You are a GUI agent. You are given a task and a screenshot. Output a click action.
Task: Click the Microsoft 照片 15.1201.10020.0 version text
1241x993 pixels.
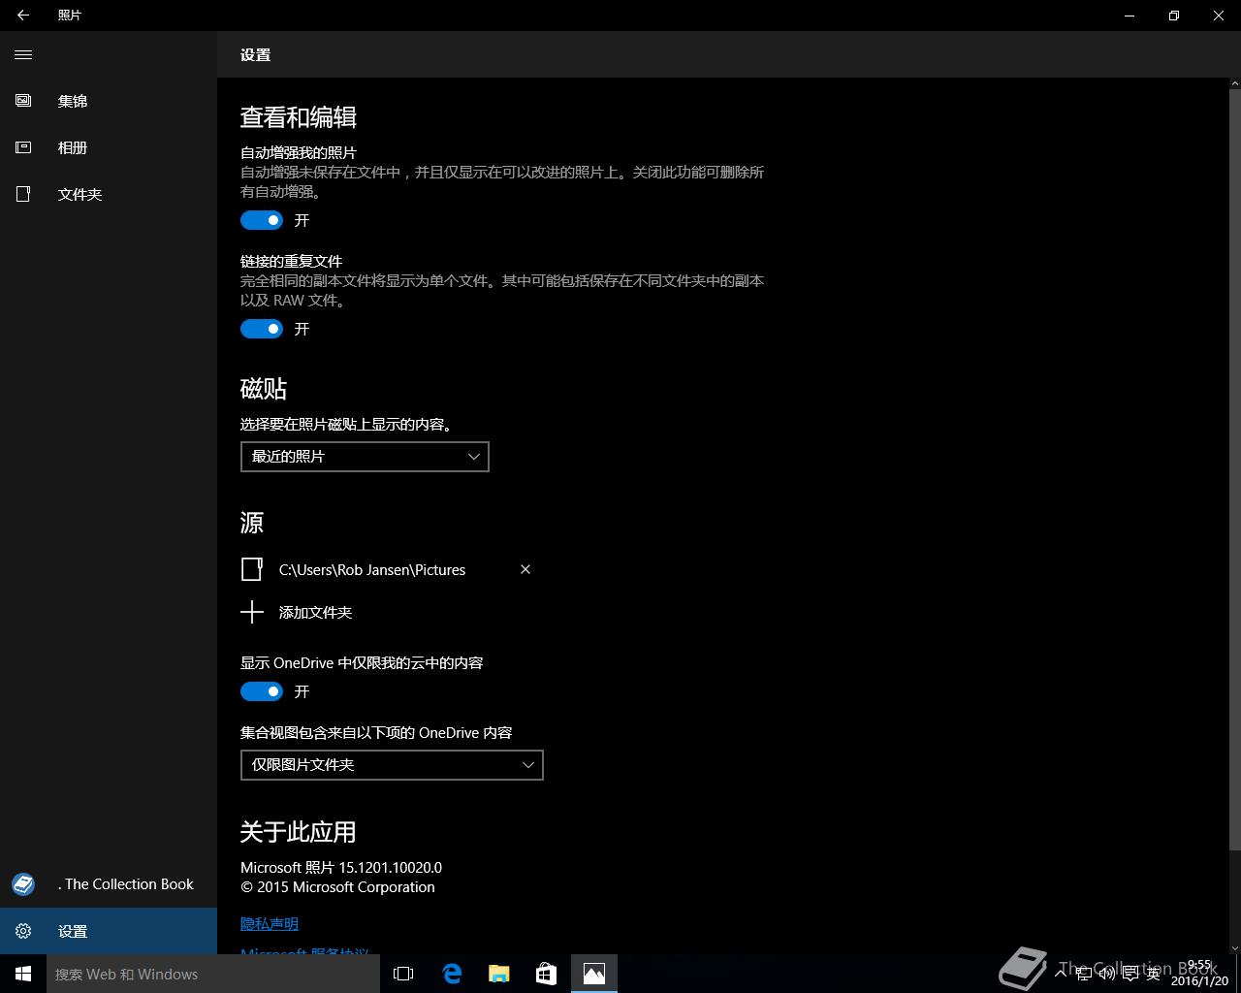coord(341,868)
